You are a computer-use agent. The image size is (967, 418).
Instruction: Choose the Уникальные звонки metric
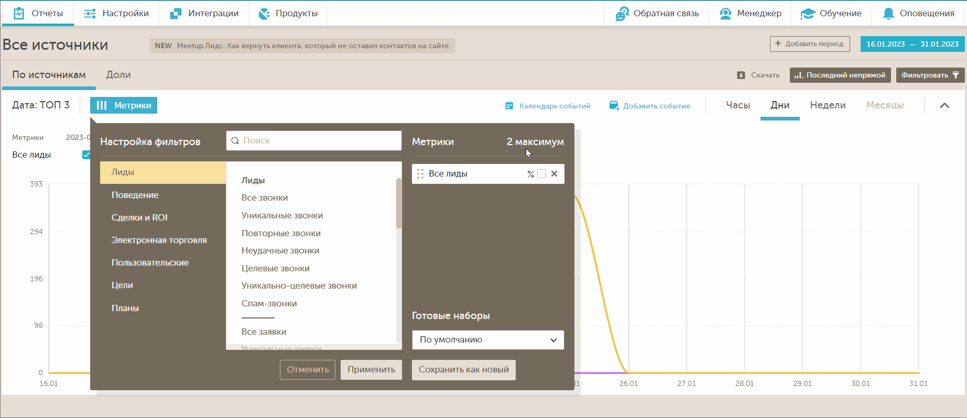click(282, 216)
